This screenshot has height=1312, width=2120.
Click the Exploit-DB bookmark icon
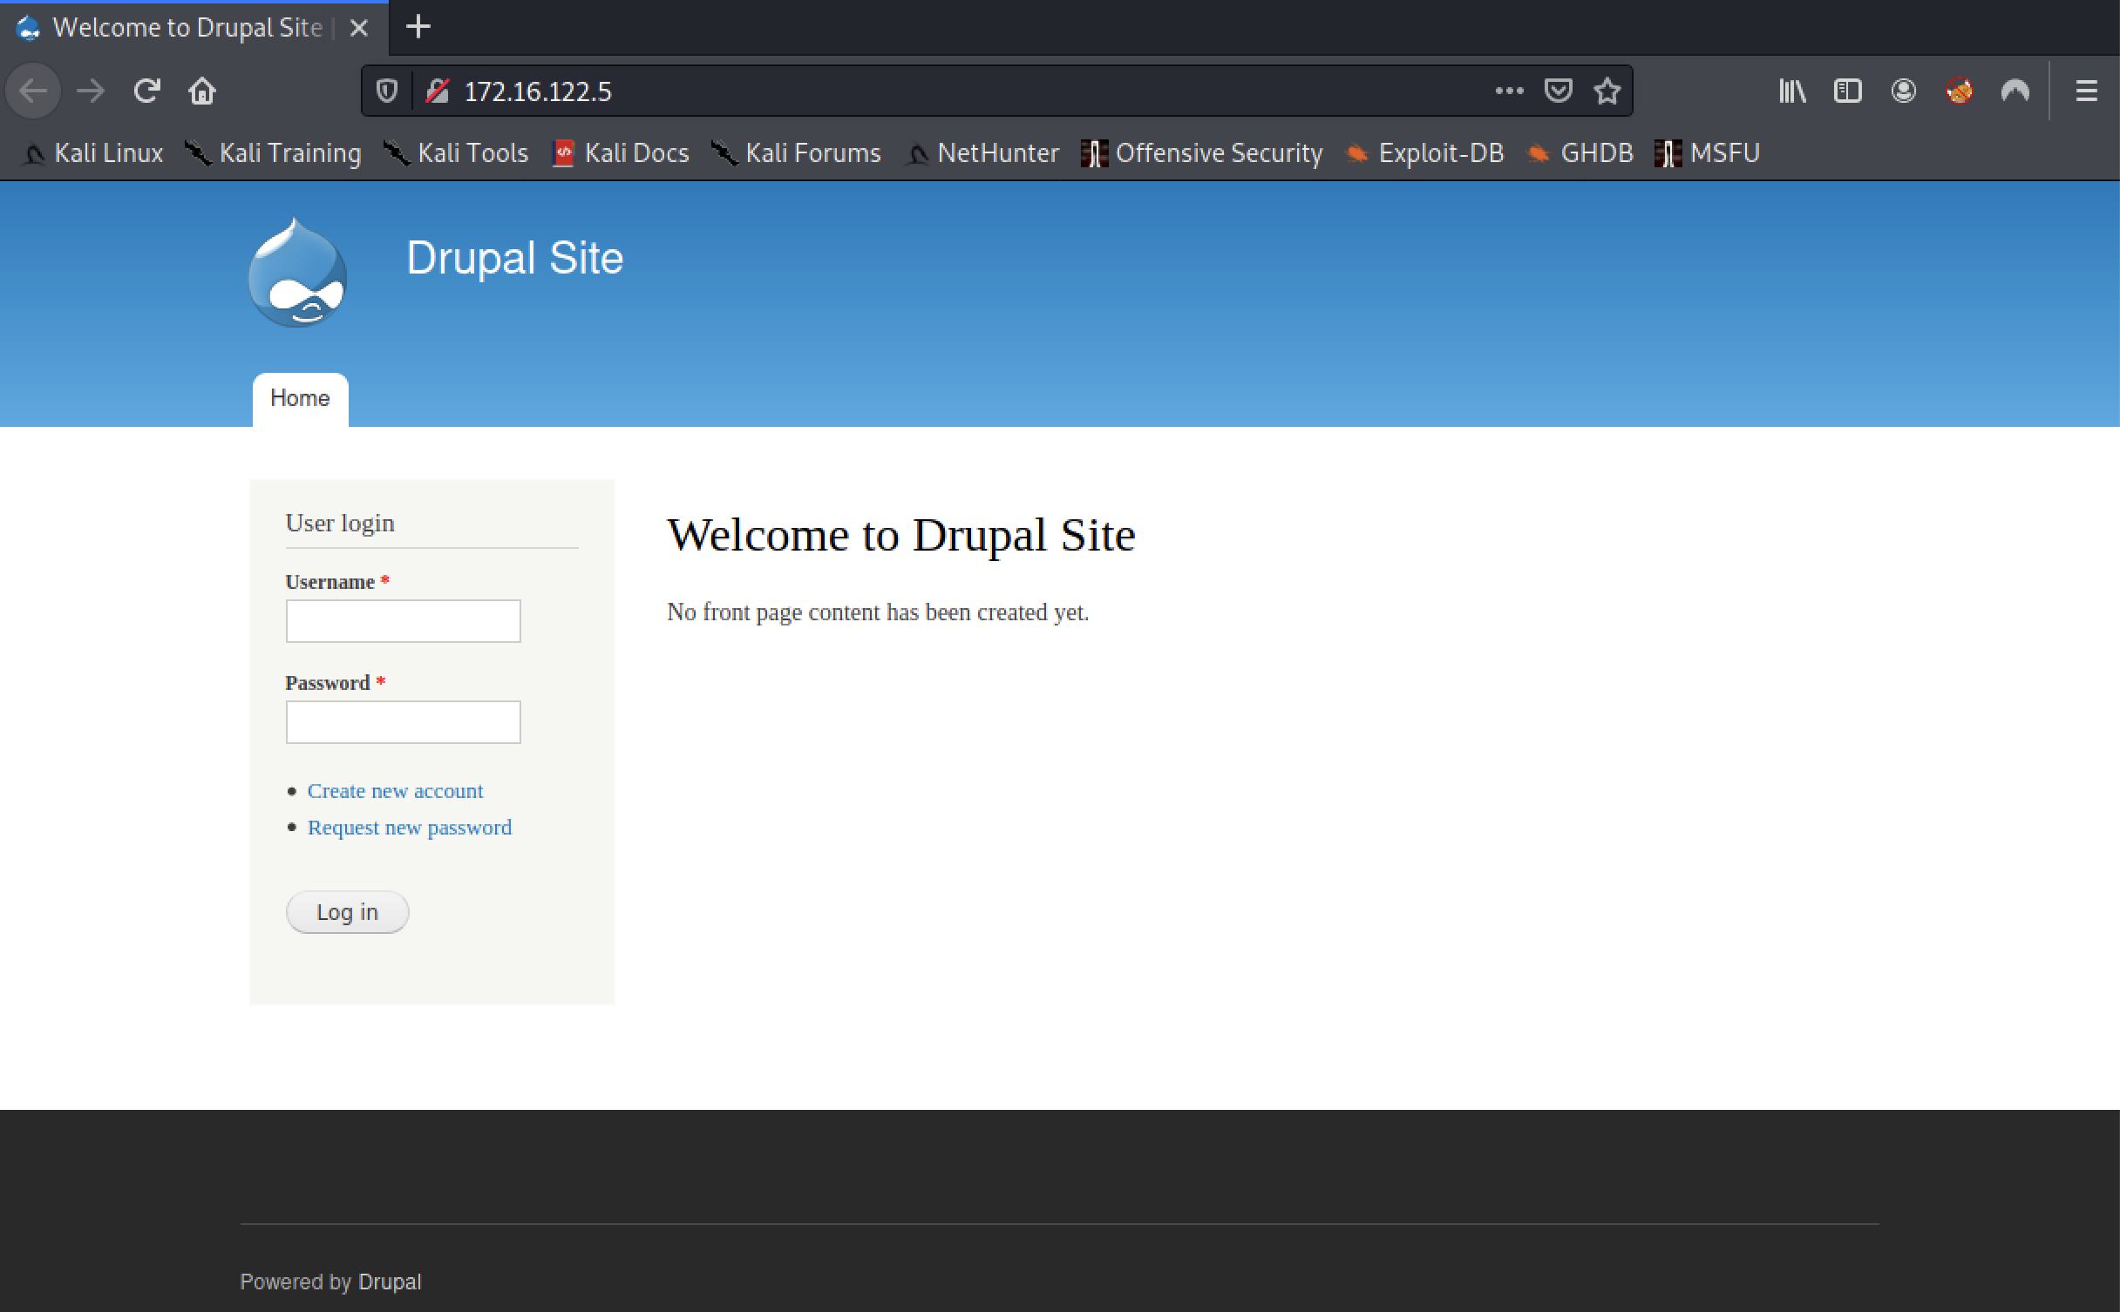coord(1354,150)
